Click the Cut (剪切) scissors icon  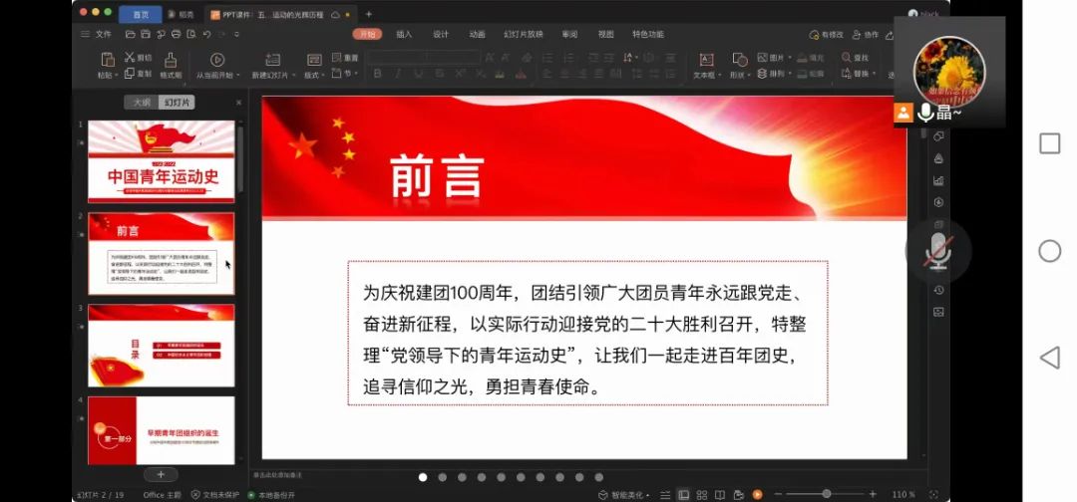(x=130, y=58)
